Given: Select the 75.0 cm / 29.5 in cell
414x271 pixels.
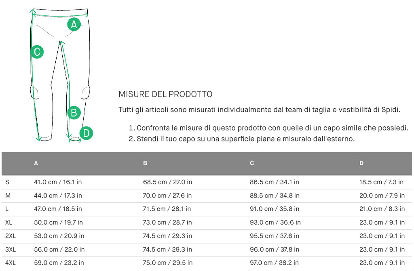Looking at the screenshot, I should click(167, 263).
